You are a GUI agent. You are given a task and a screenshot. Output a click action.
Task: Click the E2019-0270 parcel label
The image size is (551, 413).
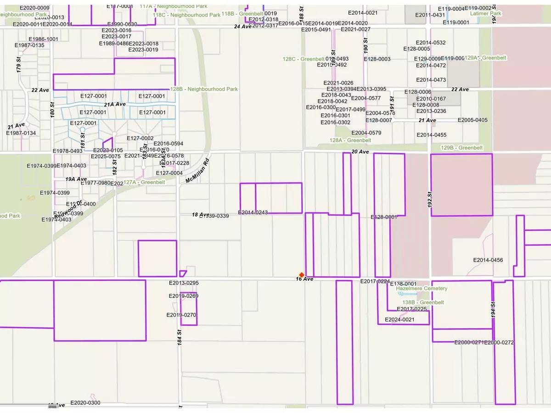[181, 315]
